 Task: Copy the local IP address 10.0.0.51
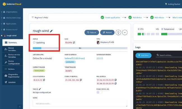[44, 80]
